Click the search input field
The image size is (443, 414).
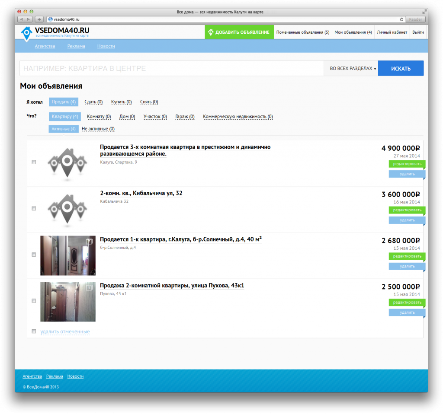click(x=171, y=68)
